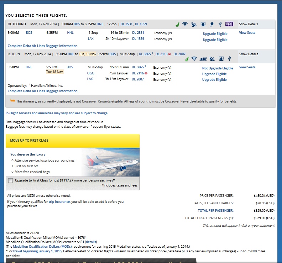
Task: Click the MQDs earned details link
Action: click(91, 242)
